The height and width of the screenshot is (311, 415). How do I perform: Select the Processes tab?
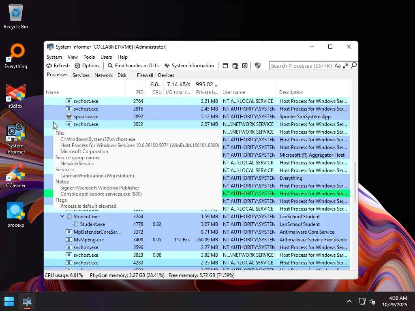(57, 75)
